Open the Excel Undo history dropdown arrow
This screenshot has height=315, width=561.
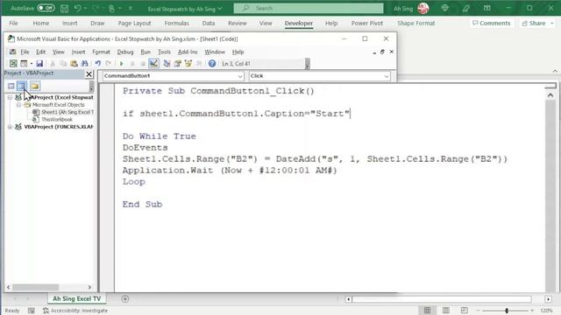tap(85, 8)
